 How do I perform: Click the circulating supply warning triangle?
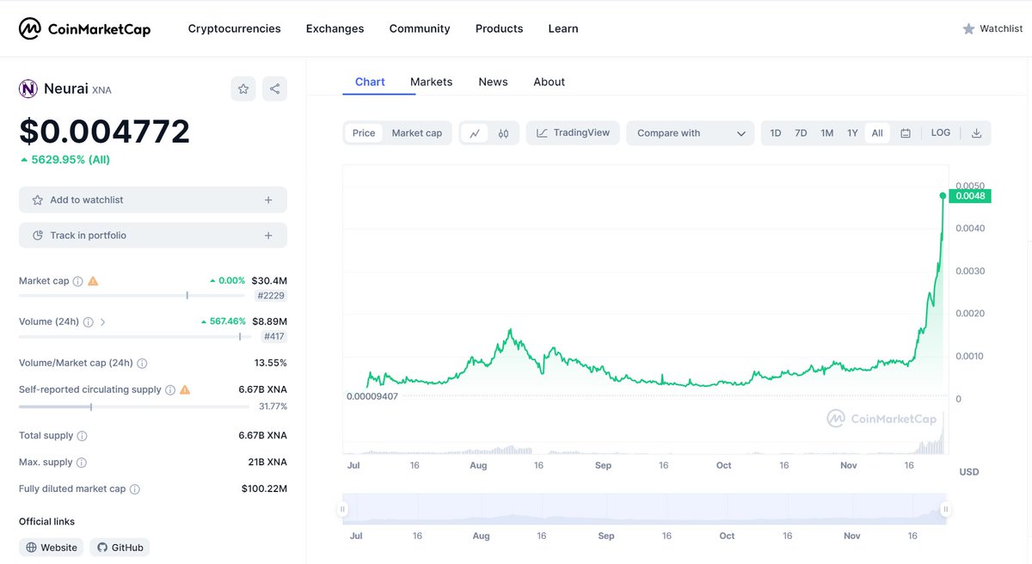pyautogui.click(x=185, y=389)
